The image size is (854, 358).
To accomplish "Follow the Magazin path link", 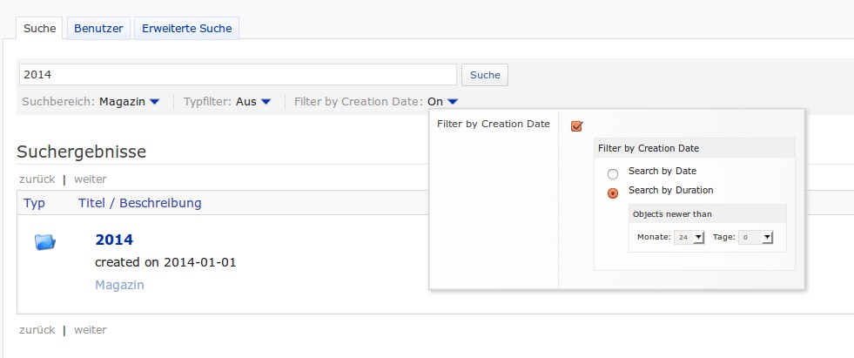I will click(x=119, y=285).
